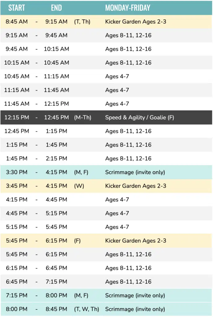Click the 1:15 PM end time of the 12:45 PM row

tap(56, 131)
